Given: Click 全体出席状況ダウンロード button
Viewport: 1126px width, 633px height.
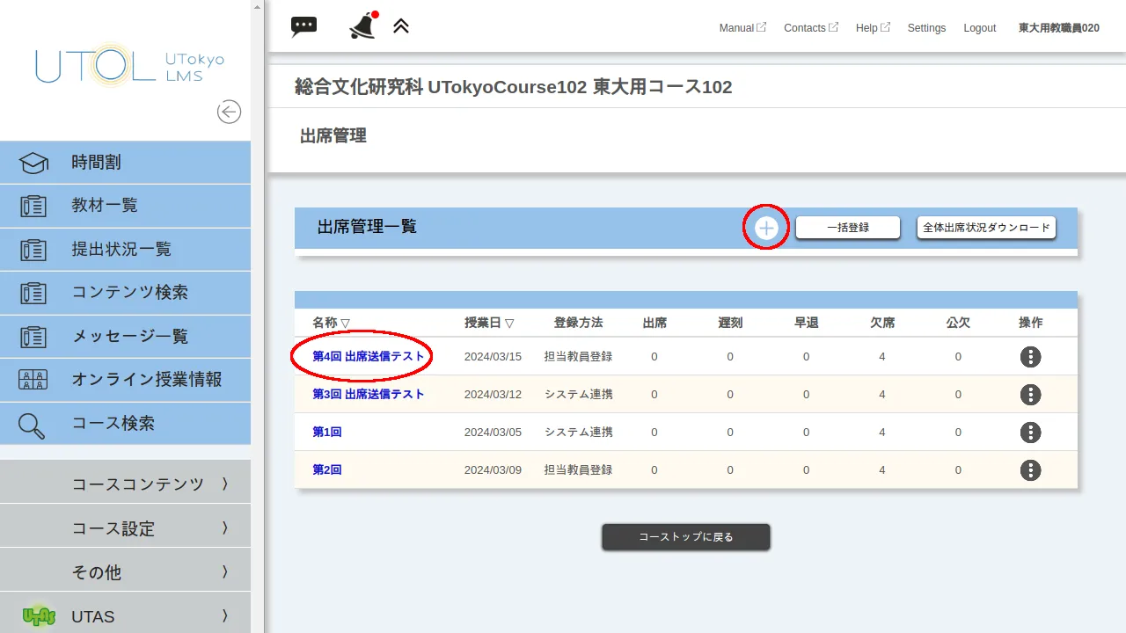Looking at the screenshot, I should point(986,228).
